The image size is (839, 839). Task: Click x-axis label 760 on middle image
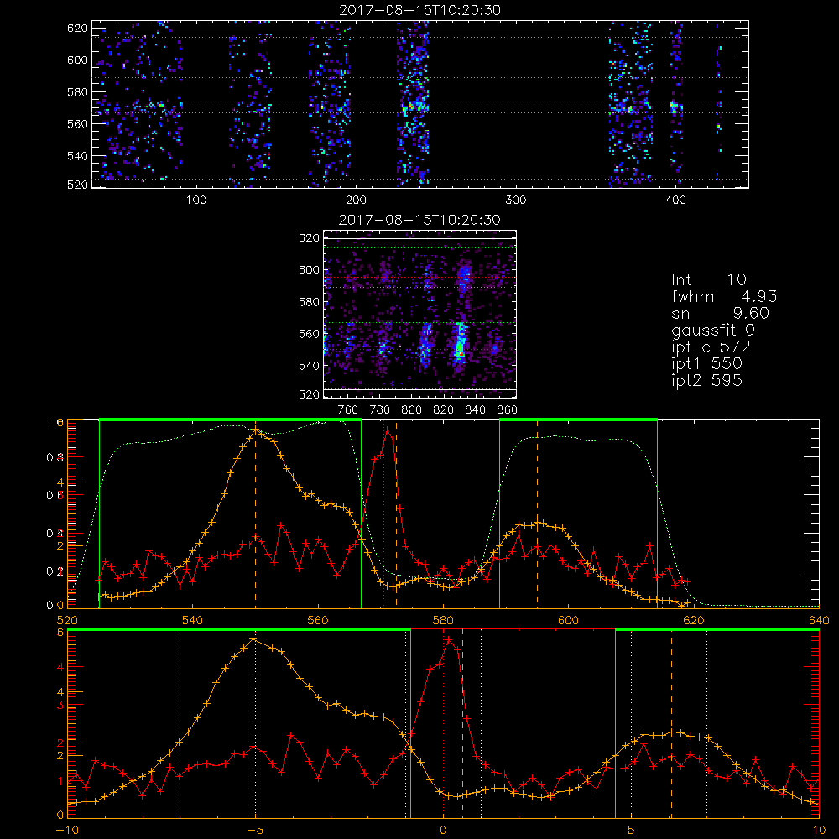(x=348, y=410)
